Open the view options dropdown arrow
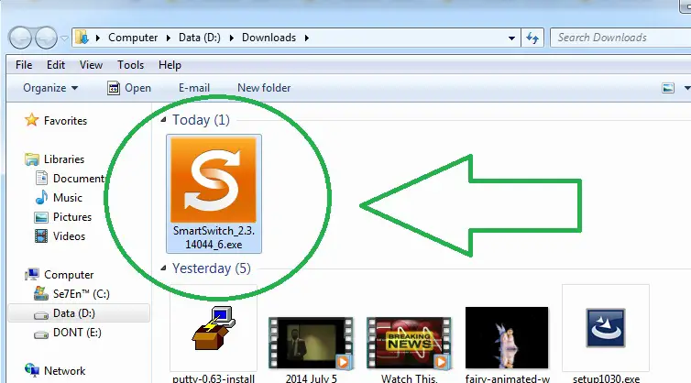The height and width of the screenshot is (383, 691). pyautogui.click(x=686, y=88)
